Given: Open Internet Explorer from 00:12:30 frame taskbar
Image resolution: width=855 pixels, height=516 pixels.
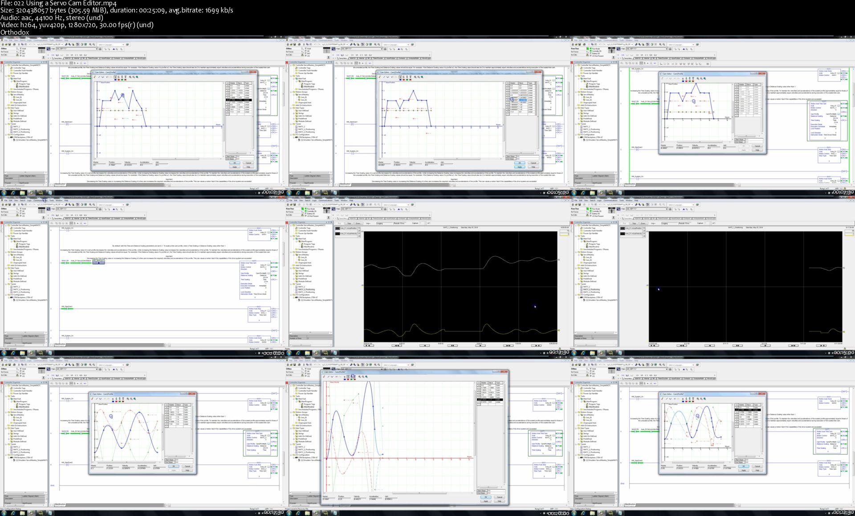Looking at the screenshot, I should (x=298, y=353).
